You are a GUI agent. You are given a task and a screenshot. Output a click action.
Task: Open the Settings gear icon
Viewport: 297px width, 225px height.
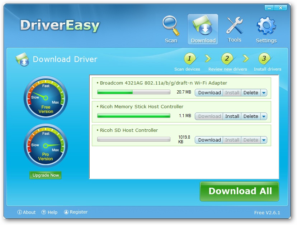266,26
